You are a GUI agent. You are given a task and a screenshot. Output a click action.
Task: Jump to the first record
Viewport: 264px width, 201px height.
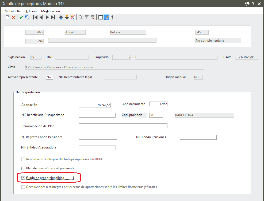(35, 17)
